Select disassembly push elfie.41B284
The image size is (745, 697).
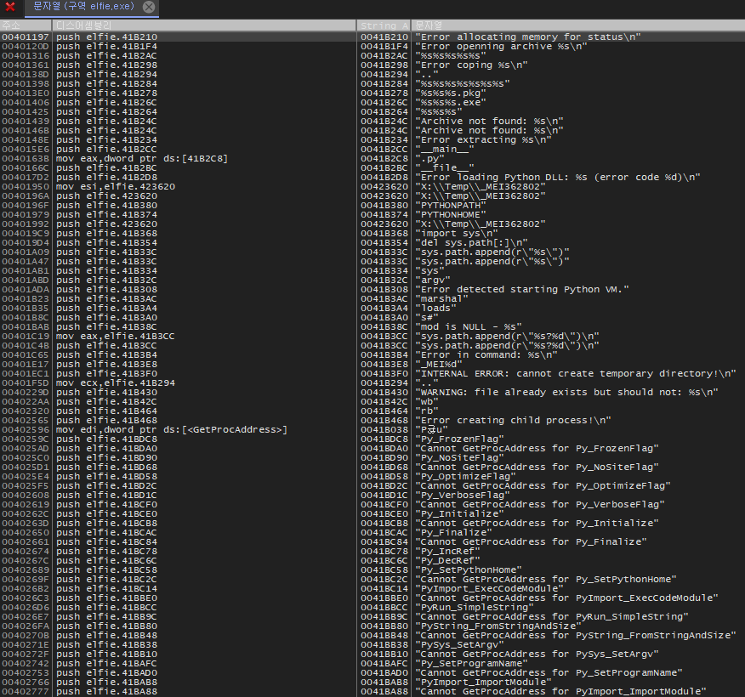click(106, 83)
